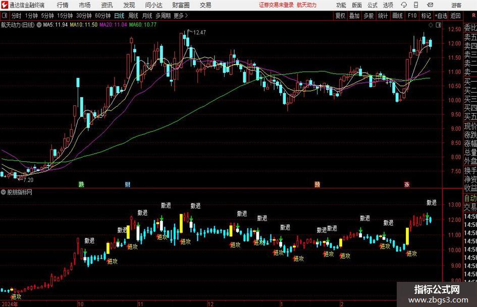Open the 功能 menu

[341, 5]
